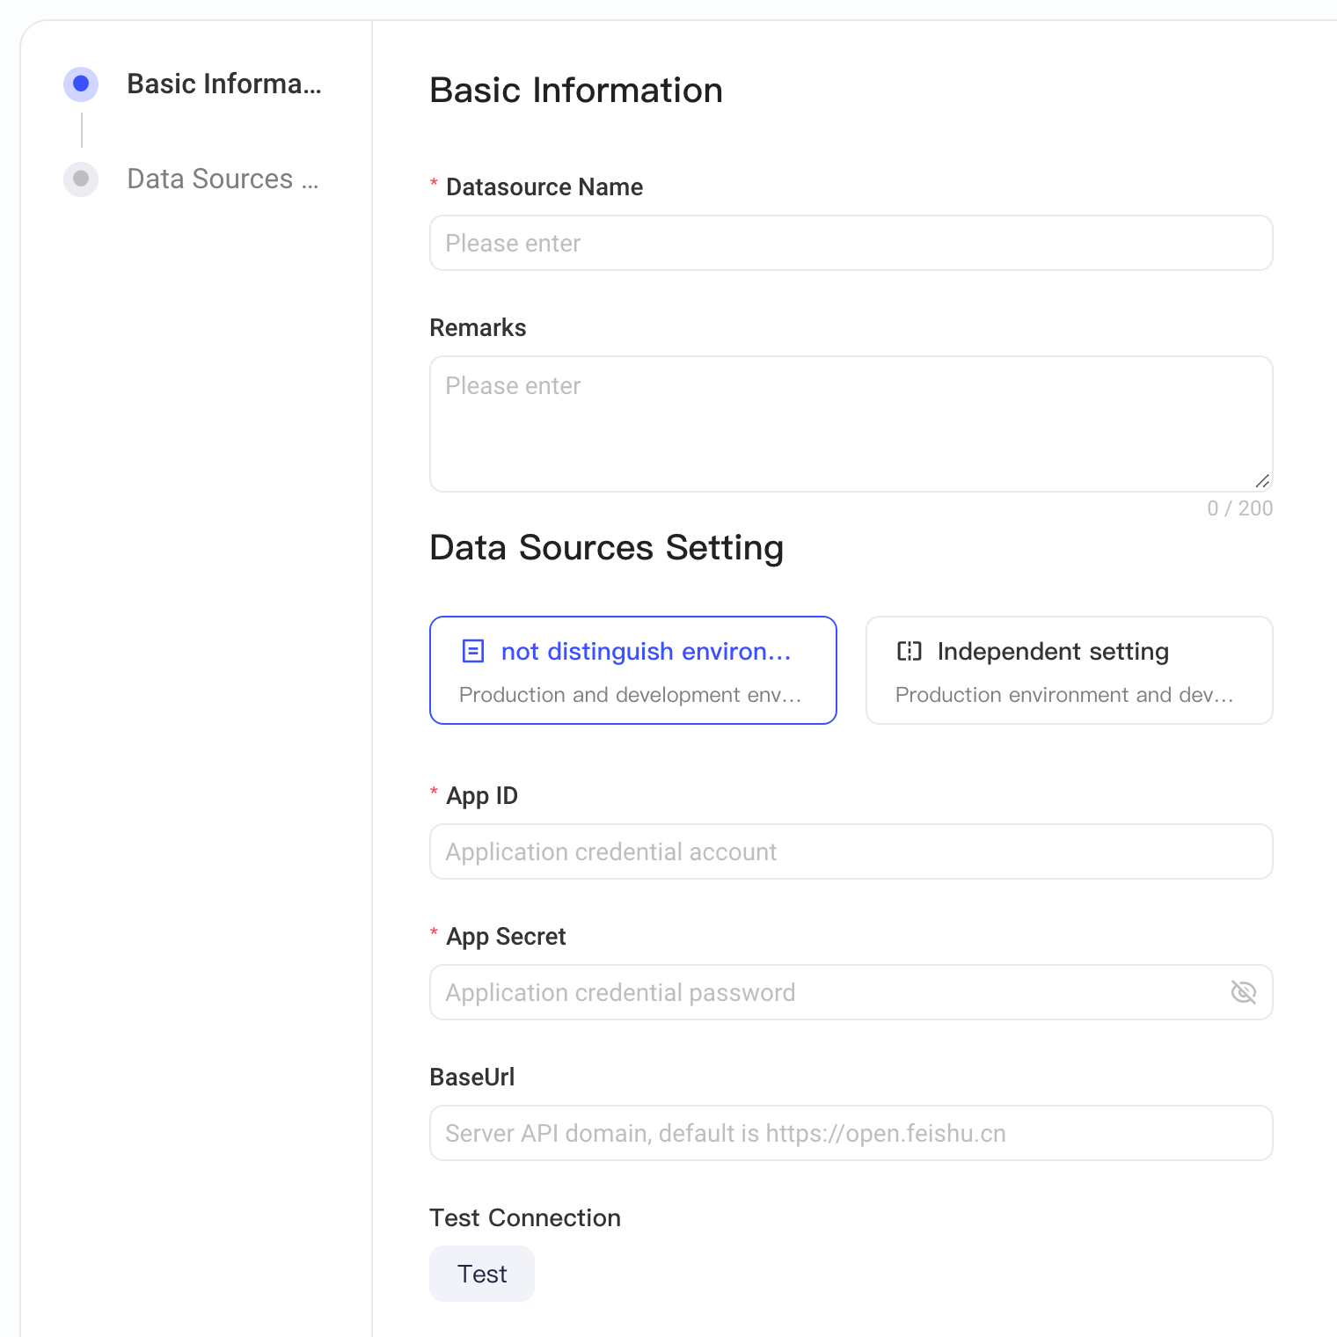Image resolution: width=1337 pixels, height=1337 pixels.
Task: Choose the Independent setting option card
Action: (x=1070, y=670)
